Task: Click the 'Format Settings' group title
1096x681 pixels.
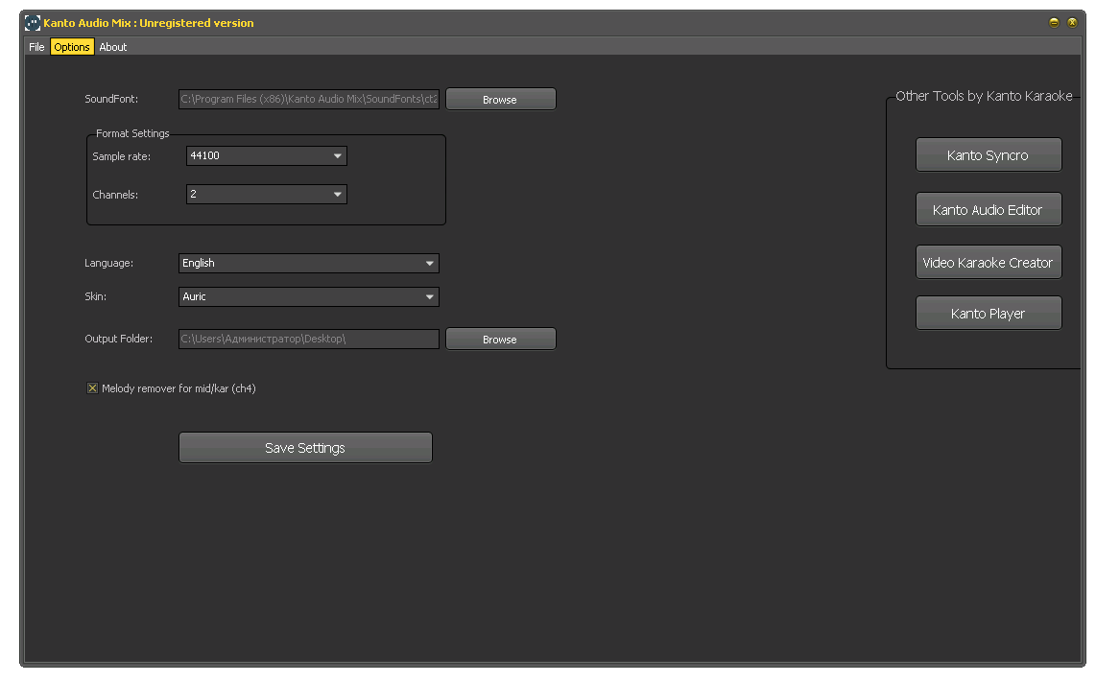Action: (x=132, y=133)
